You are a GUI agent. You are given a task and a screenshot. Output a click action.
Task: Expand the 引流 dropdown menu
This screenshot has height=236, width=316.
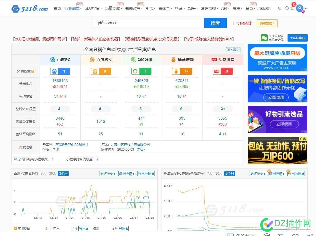tap(151, 8)
